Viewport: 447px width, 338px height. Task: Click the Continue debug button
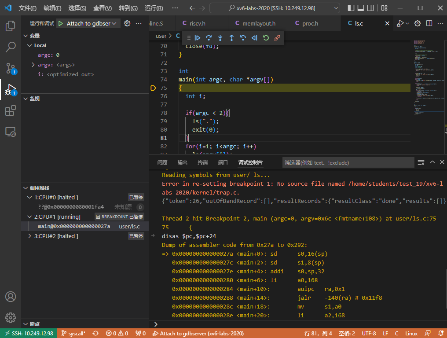(198, 38)
